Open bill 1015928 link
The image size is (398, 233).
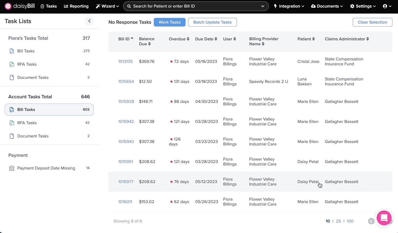tap(126, 102)
